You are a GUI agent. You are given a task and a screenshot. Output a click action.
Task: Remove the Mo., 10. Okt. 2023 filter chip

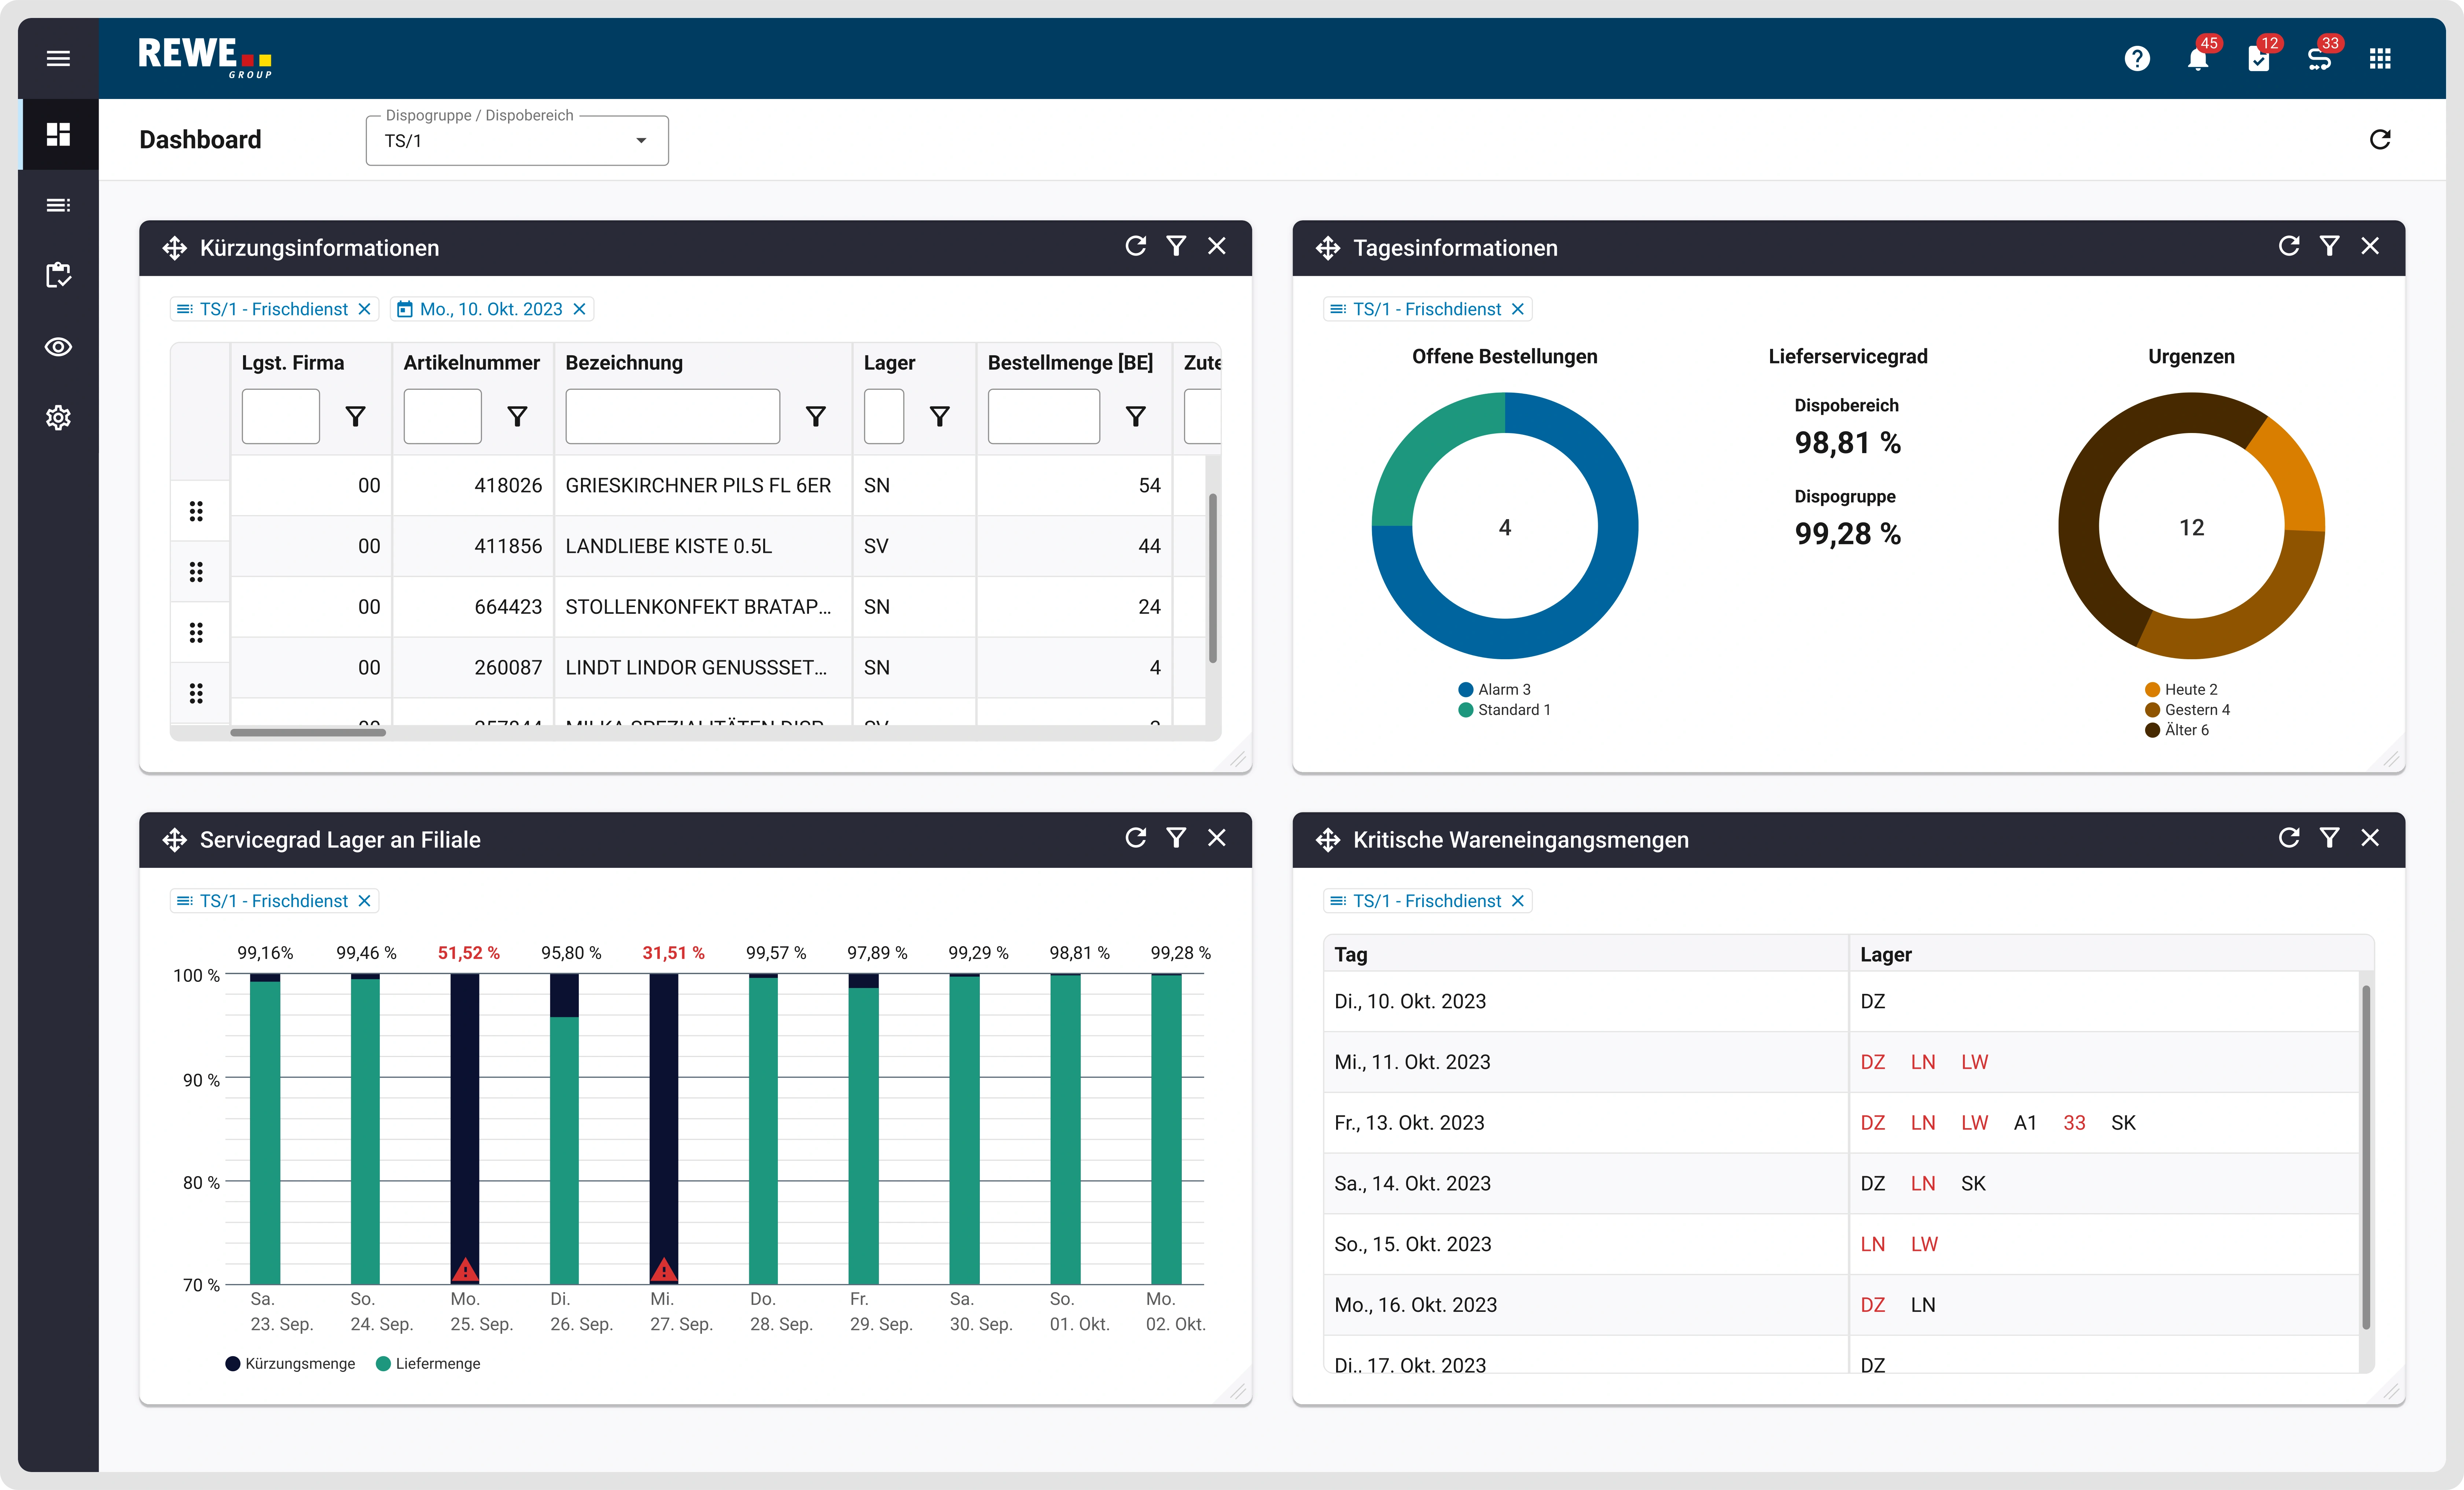pos(579,309)
